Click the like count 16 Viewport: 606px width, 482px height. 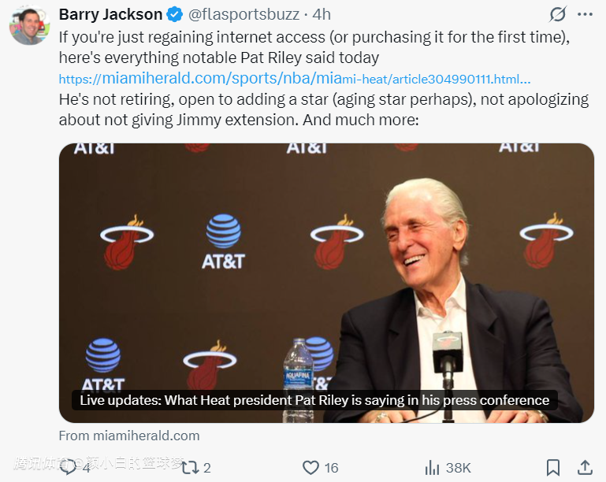pos(331,468)
